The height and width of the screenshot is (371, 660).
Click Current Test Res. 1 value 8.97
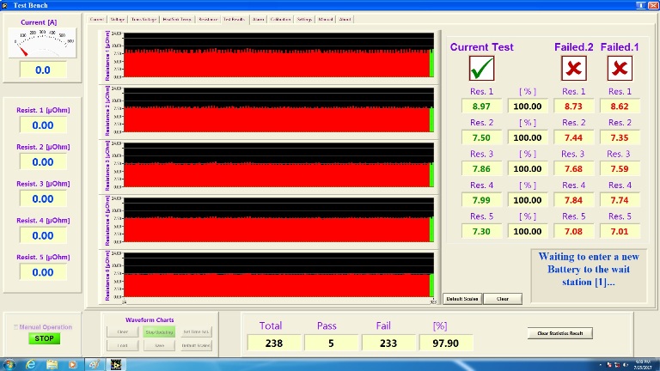point(481,106)
